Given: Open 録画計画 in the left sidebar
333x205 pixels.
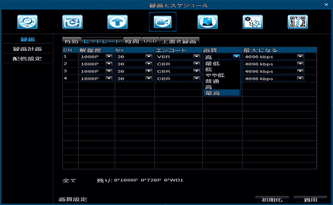Looking at the screenshot, I should pyautogui.click(x=27, y=49).
